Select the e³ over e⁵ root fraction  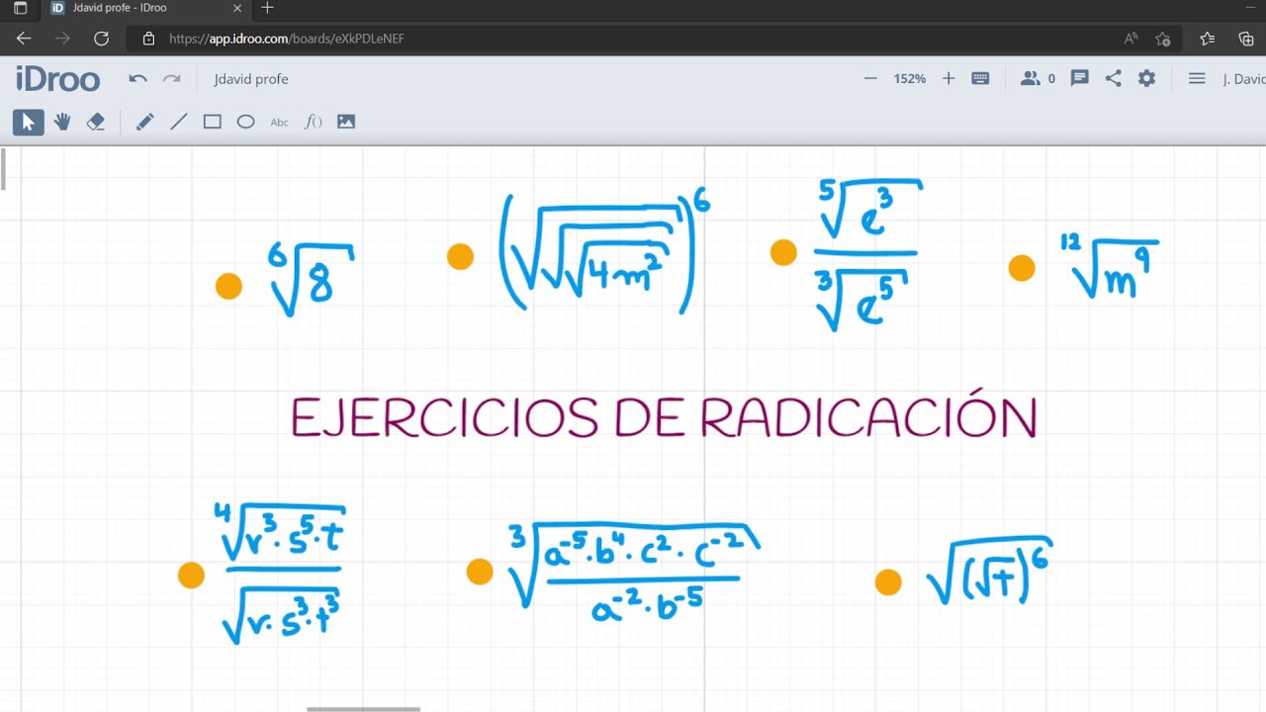click(867, 253)
